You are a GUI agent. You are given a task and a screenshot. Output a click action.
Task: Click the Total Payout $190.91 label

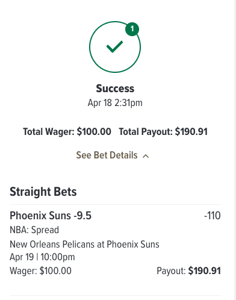[163, 132]
